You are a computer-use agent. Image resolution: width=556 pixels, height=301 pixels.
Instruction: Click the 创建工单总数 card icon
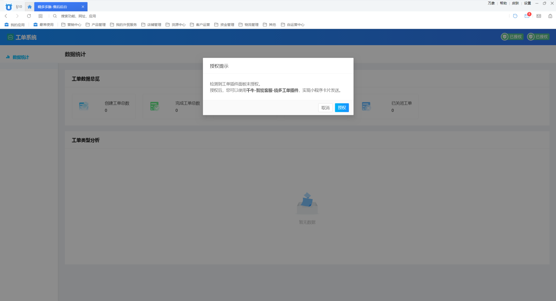(84, 106)
